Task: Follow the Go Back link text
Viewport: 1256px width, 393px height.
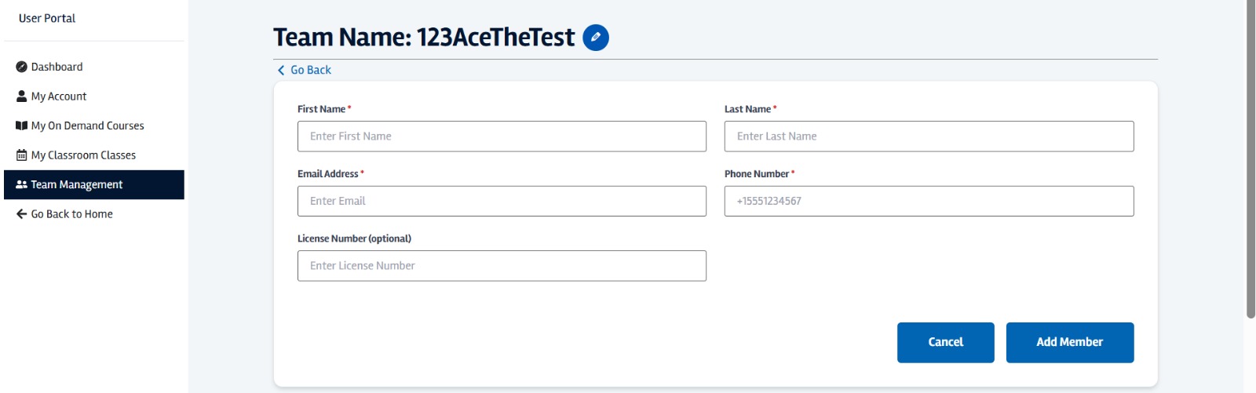Action: (x=311, y=70)
